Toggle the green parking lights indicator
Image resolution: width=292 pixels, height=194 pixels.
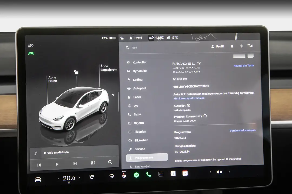click(31, 53)
